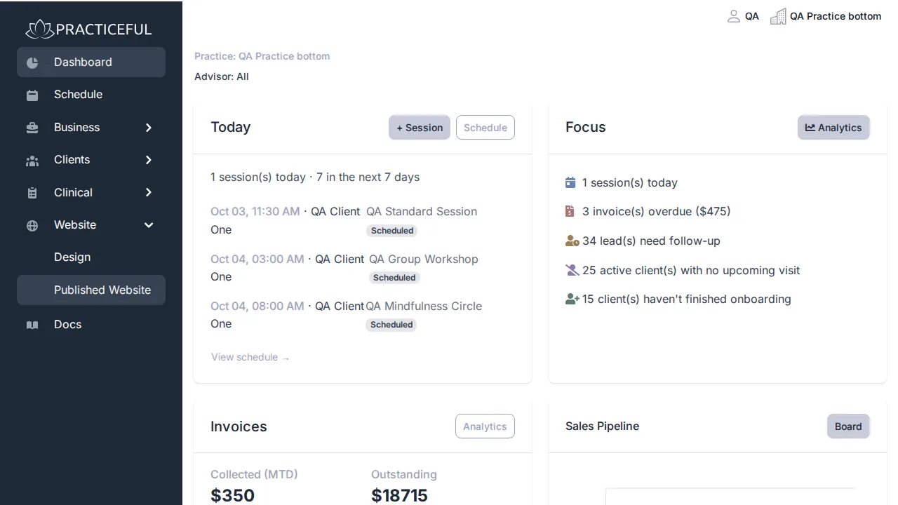The height and width of the screenshot is (505, 898).
Task: Click the Practiceful lotus logo icon
Action: (x=39, y=29)
